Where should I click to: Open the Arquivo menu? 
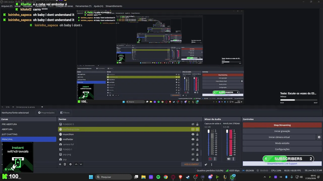pos(7,6)
